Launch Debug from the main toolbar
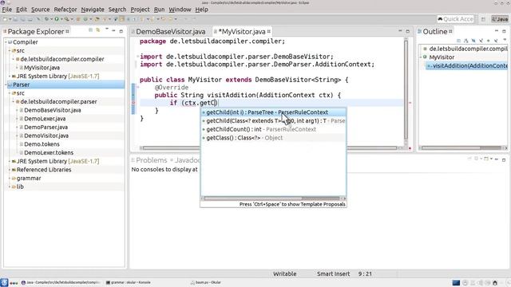Screen dimensions: 511x287 [46, 19]
